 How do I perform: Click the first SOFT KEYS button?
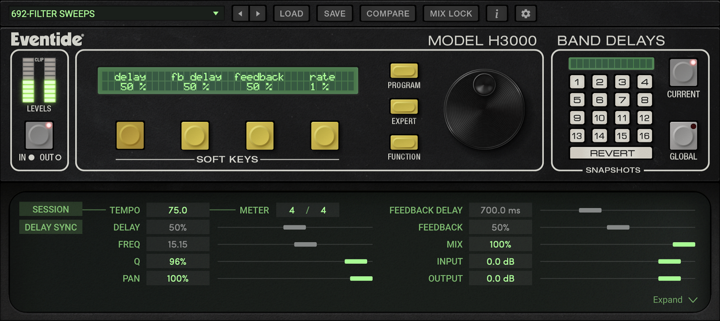click(130, 135)
